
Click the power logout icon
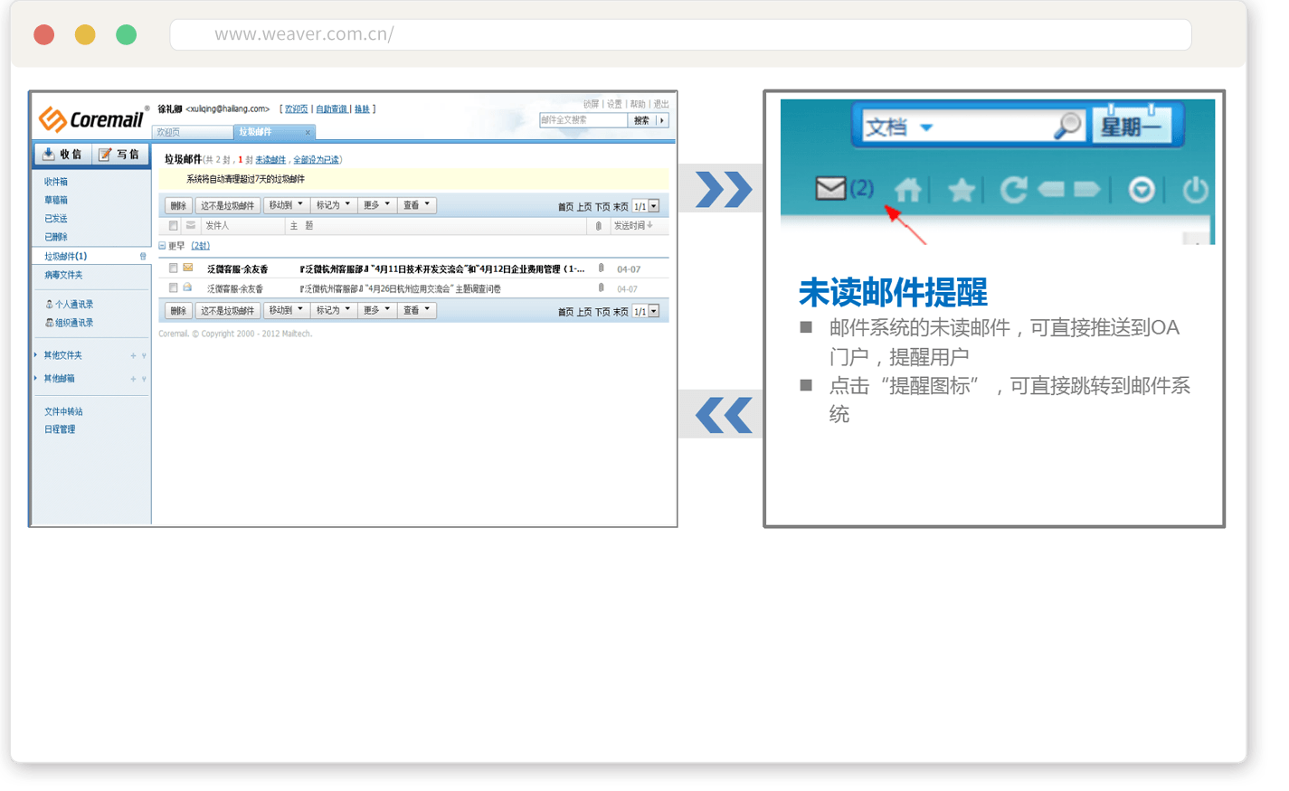point(1195,190)
